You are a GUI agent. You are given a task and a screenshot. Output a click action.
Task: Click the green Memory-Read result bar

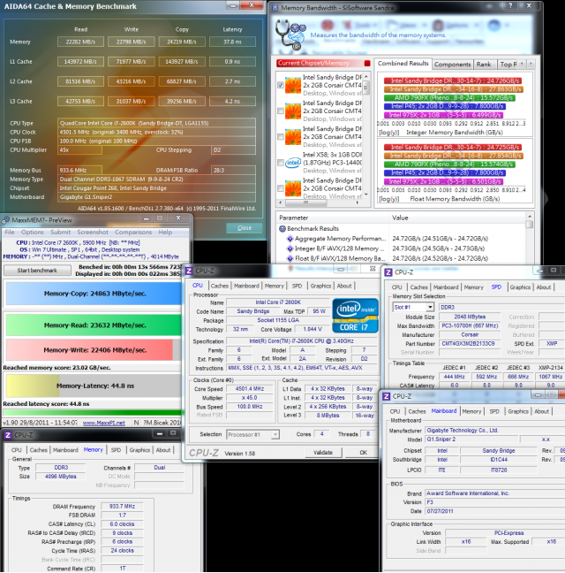pyautogui.click(x=94, y=325)
